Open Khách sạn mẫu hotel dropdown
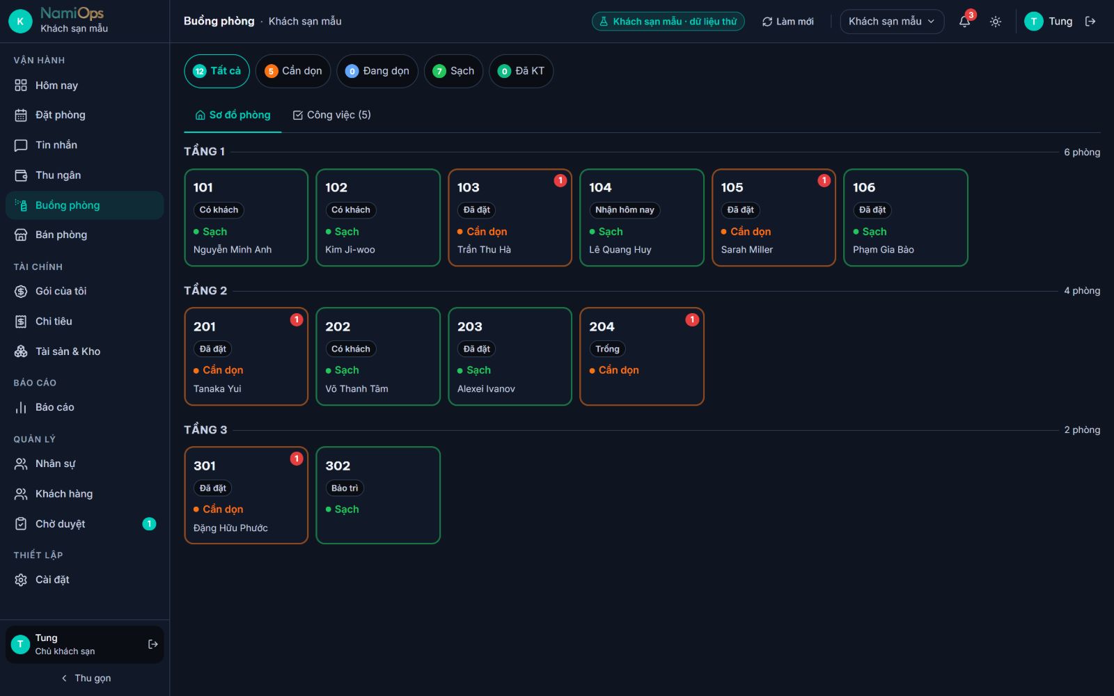This screenshot has width=1114, height=696. [x=892, y=22]
